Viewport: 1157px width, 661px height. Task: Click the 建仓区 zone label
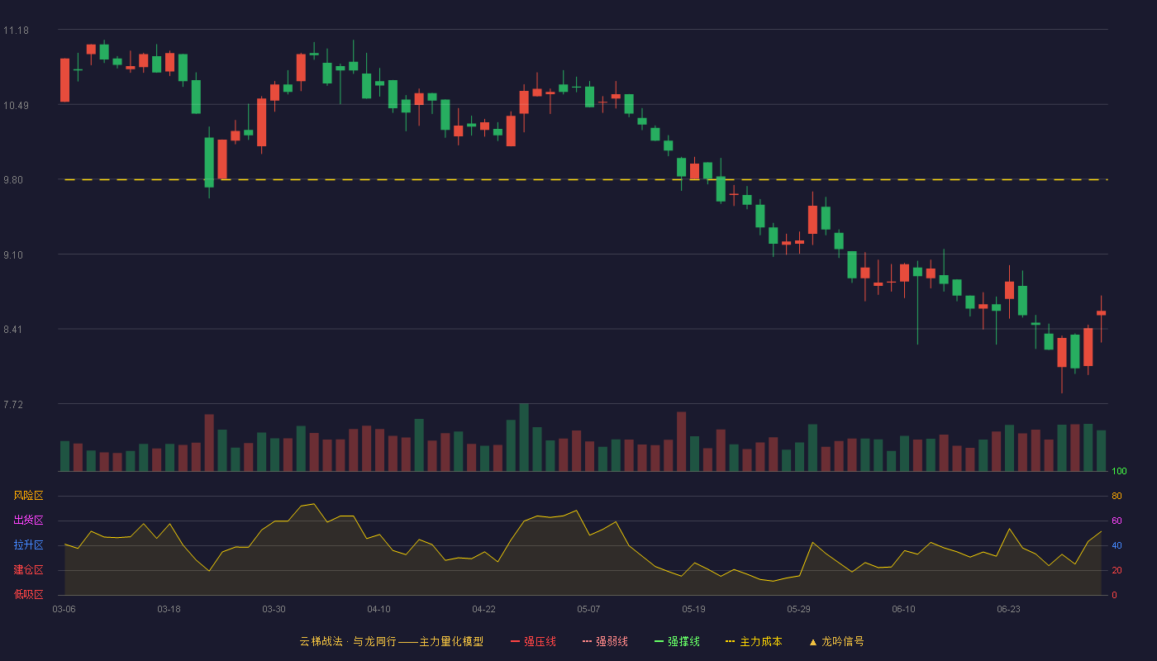[28, 570]
